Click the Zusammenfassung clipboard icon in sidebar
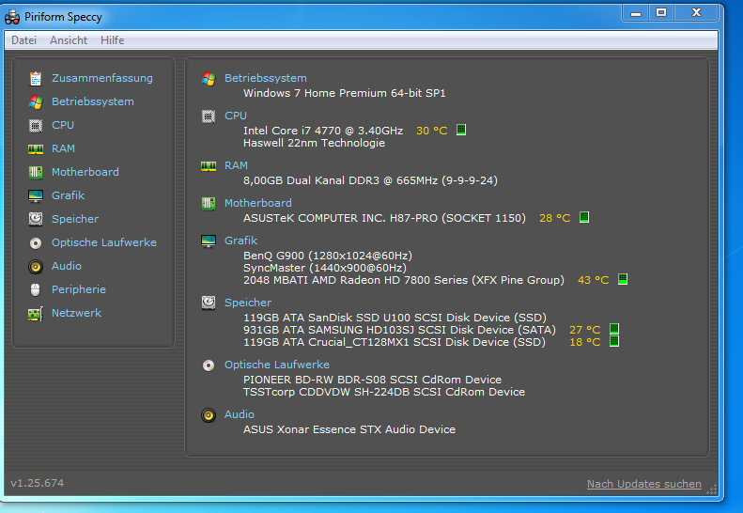The height and width of the screenshot is (513, 743). pos(36,78)
